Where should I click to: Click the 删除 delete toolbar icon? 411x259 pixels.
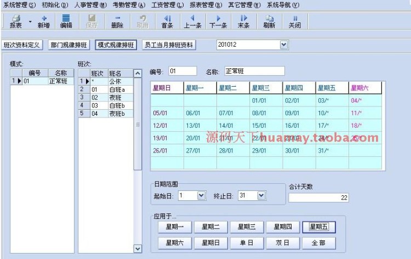click(x=117, y=21)
